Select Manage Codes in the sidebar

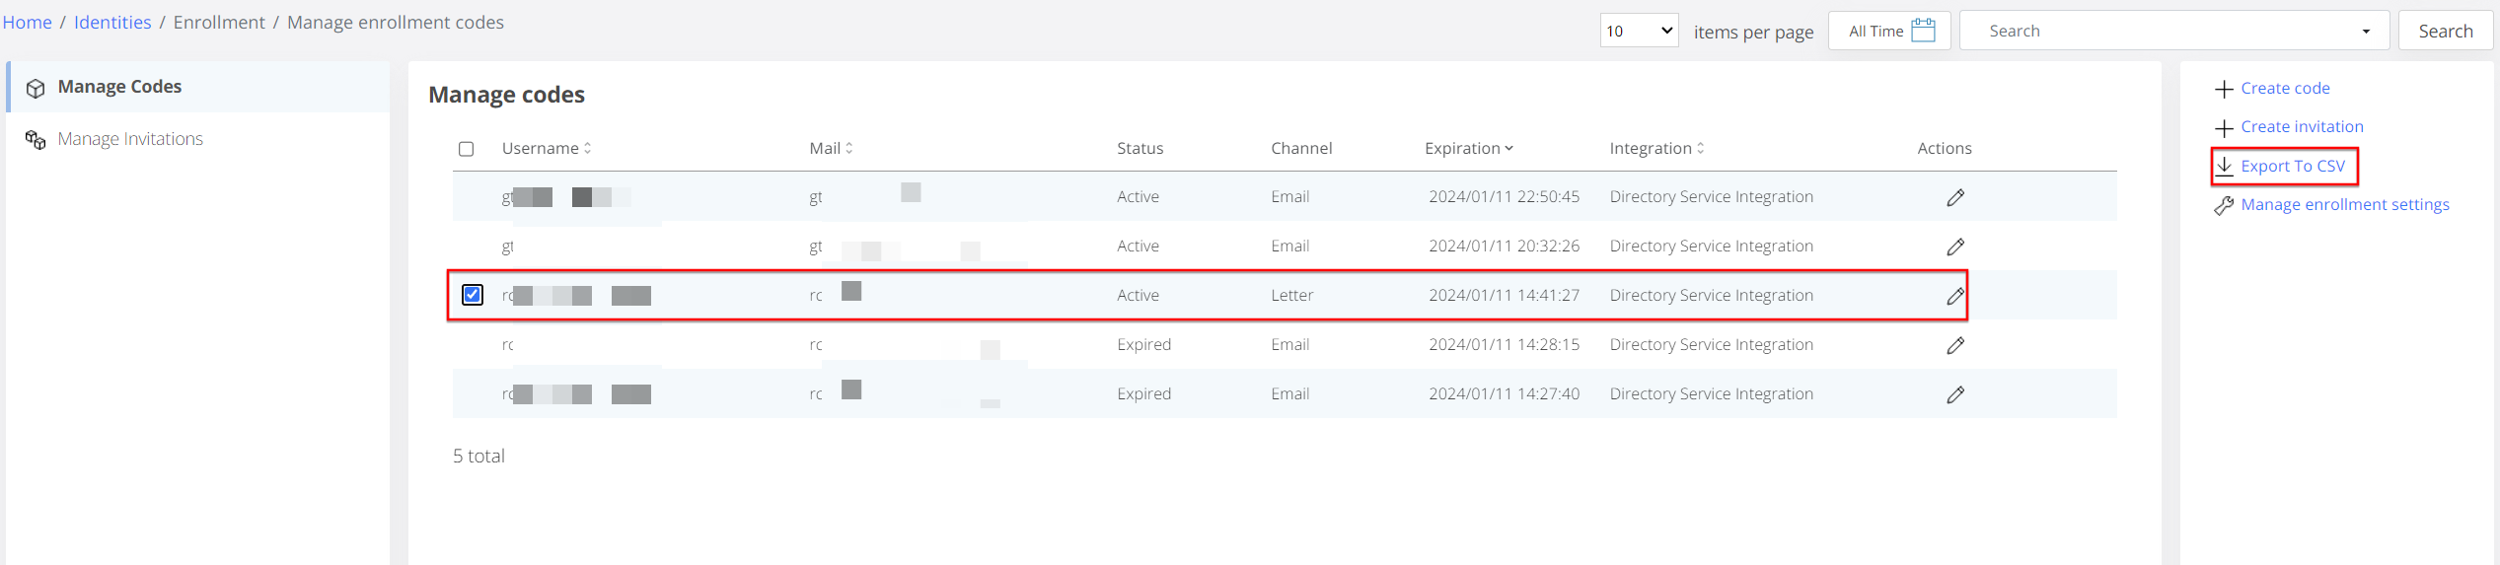click(119, 87)
